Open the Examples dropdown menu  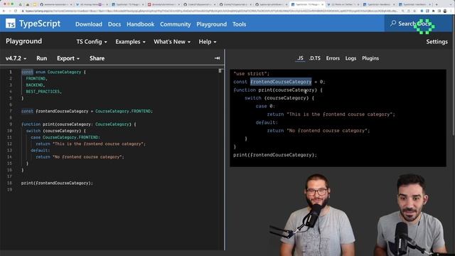pyautogui.click(x=130, y=42)
